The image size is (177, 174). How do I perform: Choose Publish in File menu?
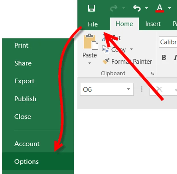tap(25, 99)
